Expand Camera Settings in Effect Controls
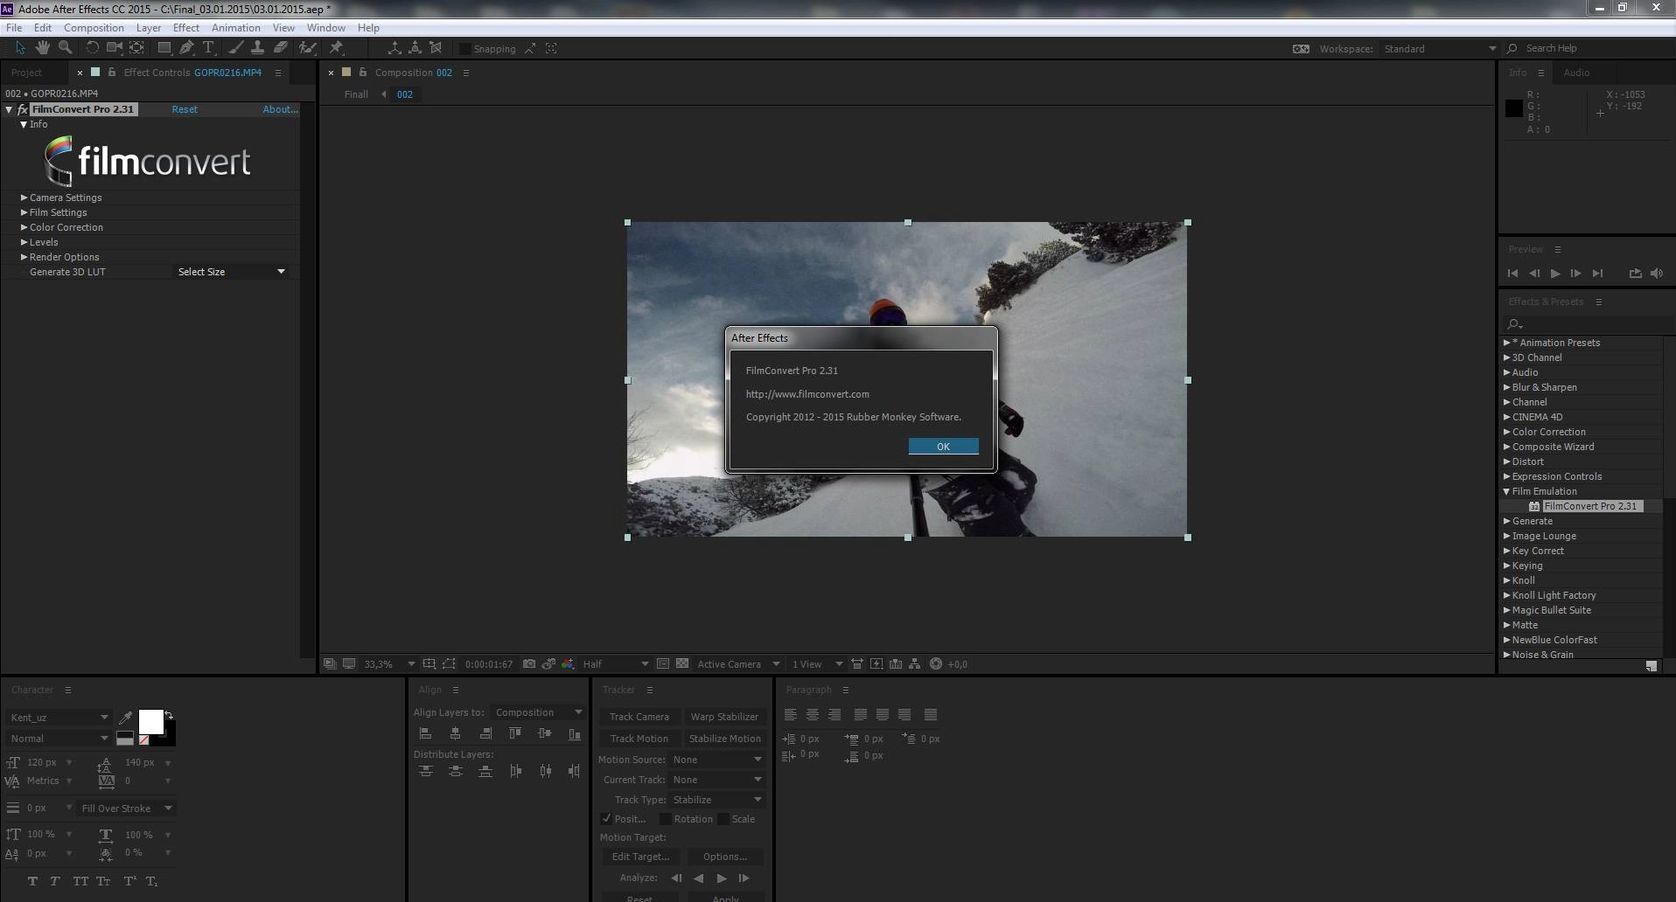This screenshot has width=1676, height=902. [x=24, y=198]
